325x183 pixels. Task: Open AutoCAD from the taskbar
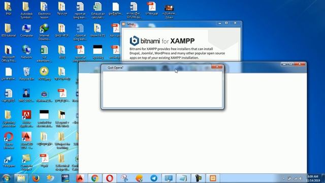(80, 178)
